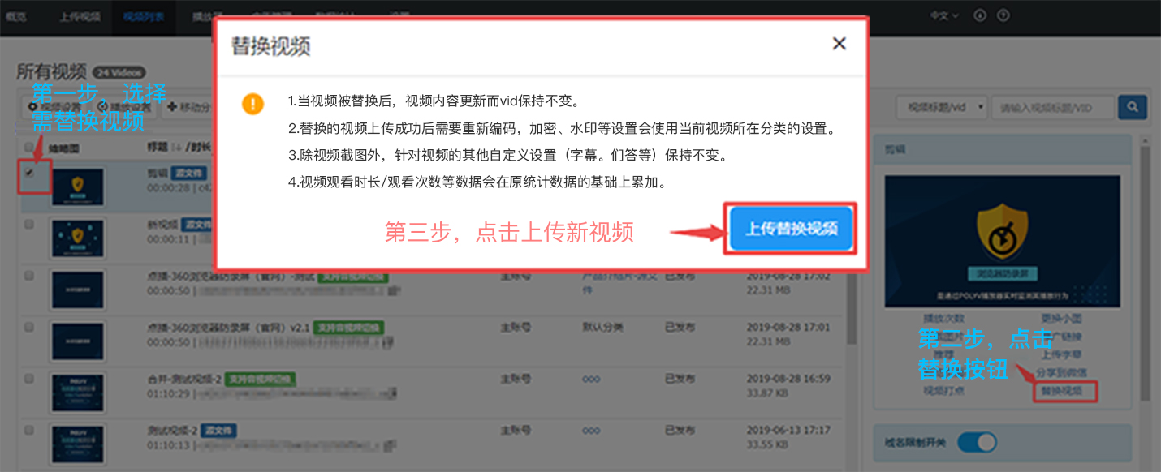Click the first circular icon beside 中文
The width and height of the screenshot is (1161, 472).
[x=980, y=15]
